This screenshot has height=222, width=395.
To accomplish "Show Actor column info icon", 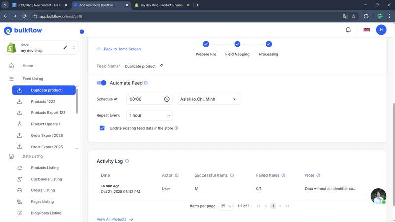I will 177,175.
